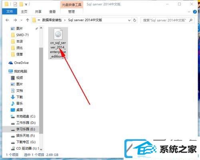Click the 数据库安装包 breadcrumb
This screenshot has width=200, height=160.
coord(52,20)
